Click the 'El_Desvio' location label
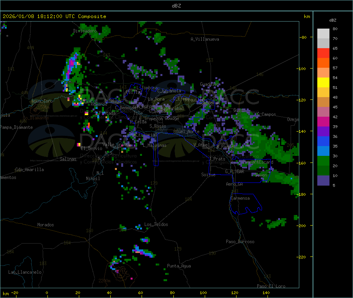 [x=92, y=148]
